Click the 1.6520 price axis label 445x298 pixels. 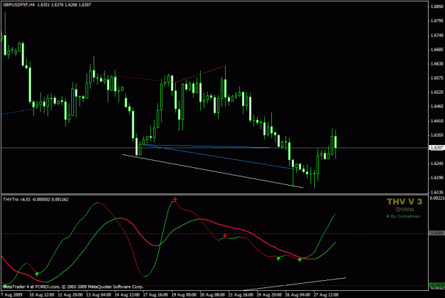[x=436, y=92]
